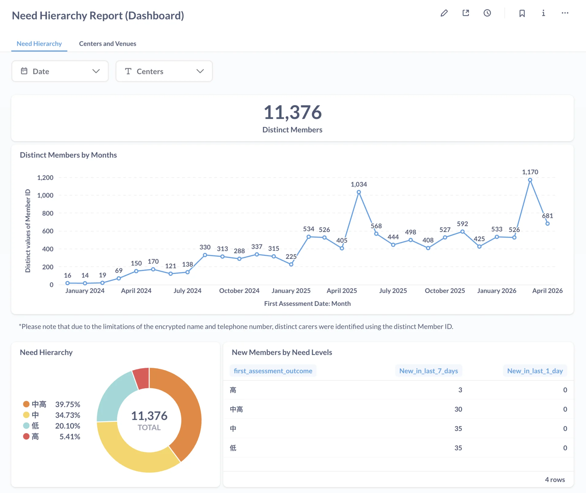Click the pencil edit dashboard icon

point(444,13)
